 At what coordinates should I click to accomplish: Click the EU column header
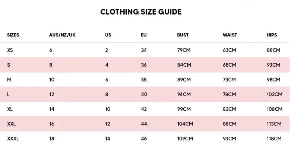point(144,35)
